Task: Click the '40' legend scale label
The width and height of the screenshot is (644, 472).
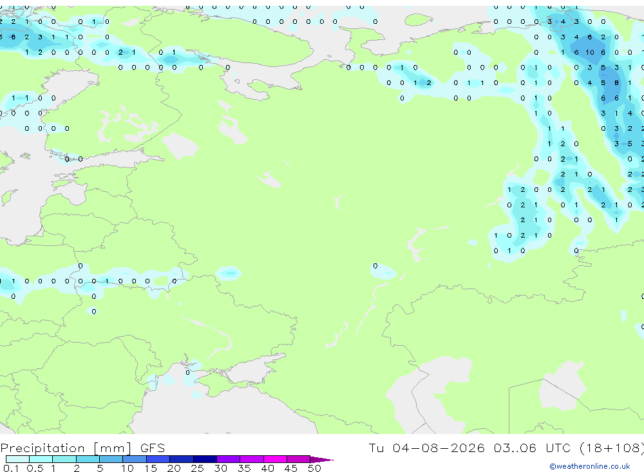Action: [x=267, y=468]
